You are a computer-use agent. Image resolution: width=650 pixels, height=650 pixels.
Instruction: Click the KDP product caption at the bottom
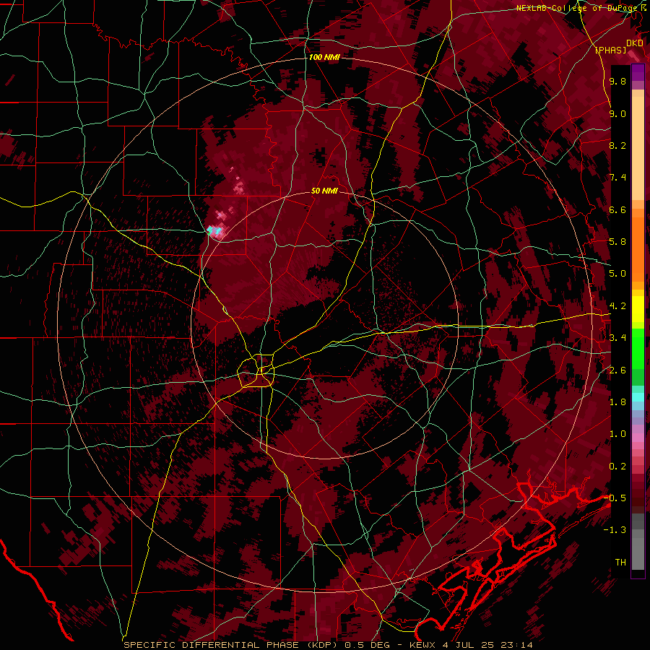[327, 645]
